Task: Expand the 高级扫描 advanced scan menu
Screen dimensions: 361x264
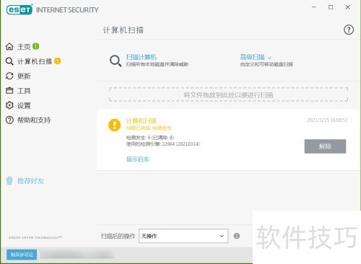Action: coord(252,57)
